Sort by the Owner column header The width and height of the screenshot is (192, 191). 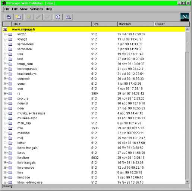pyautogui.click(x=172, y=24)
